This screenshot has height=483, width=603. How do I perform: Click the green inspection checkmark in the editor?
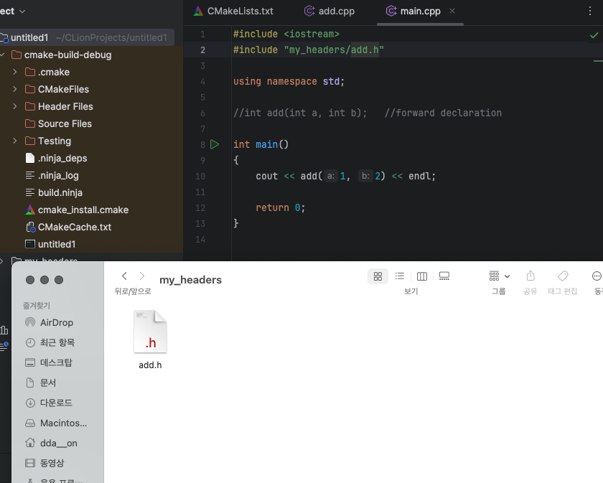coord(594,35)
